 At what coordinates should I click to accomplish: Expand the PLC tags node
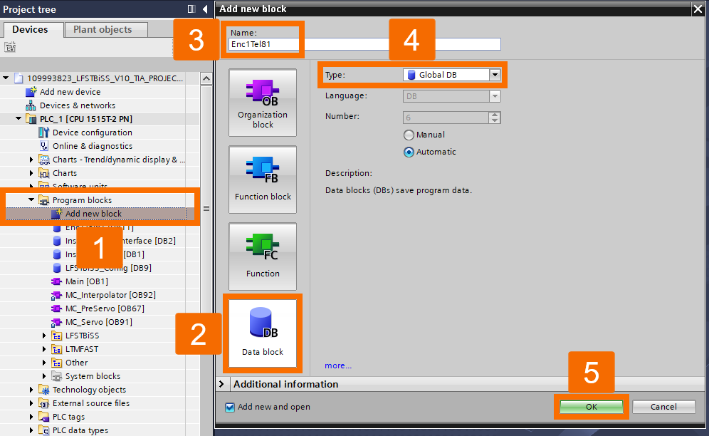click(x=31, y=417)
